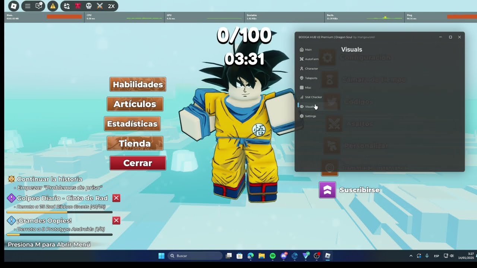Maximize the BOOGA HUB window
This screenshot has height=268, width=477.
click(450, 37)
